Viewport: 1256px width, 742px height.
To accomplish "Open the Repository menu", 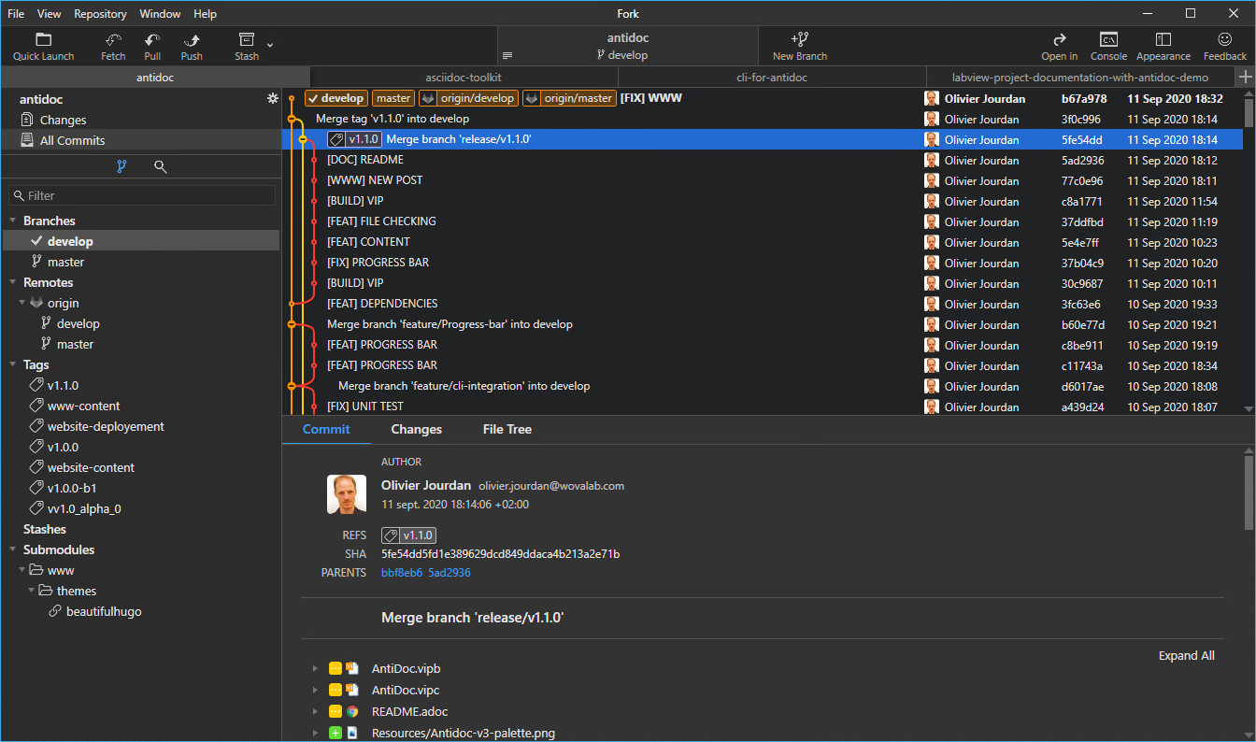I will click(100, 14).
